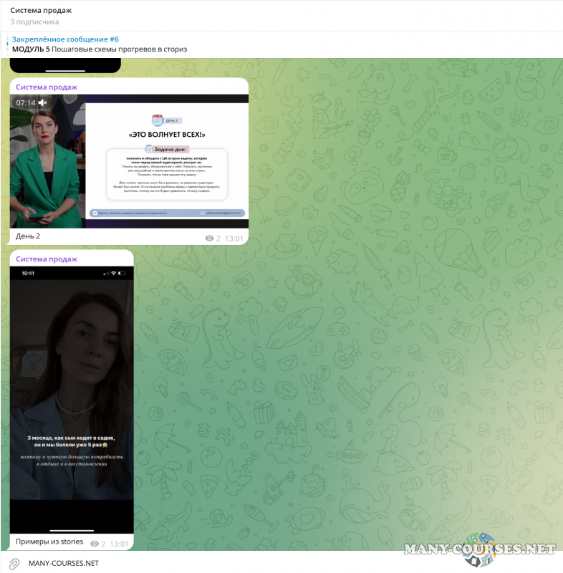Screen dimensions: 563x573
Task: Click the 3 подписчика subscriber count
Action: 34,22
